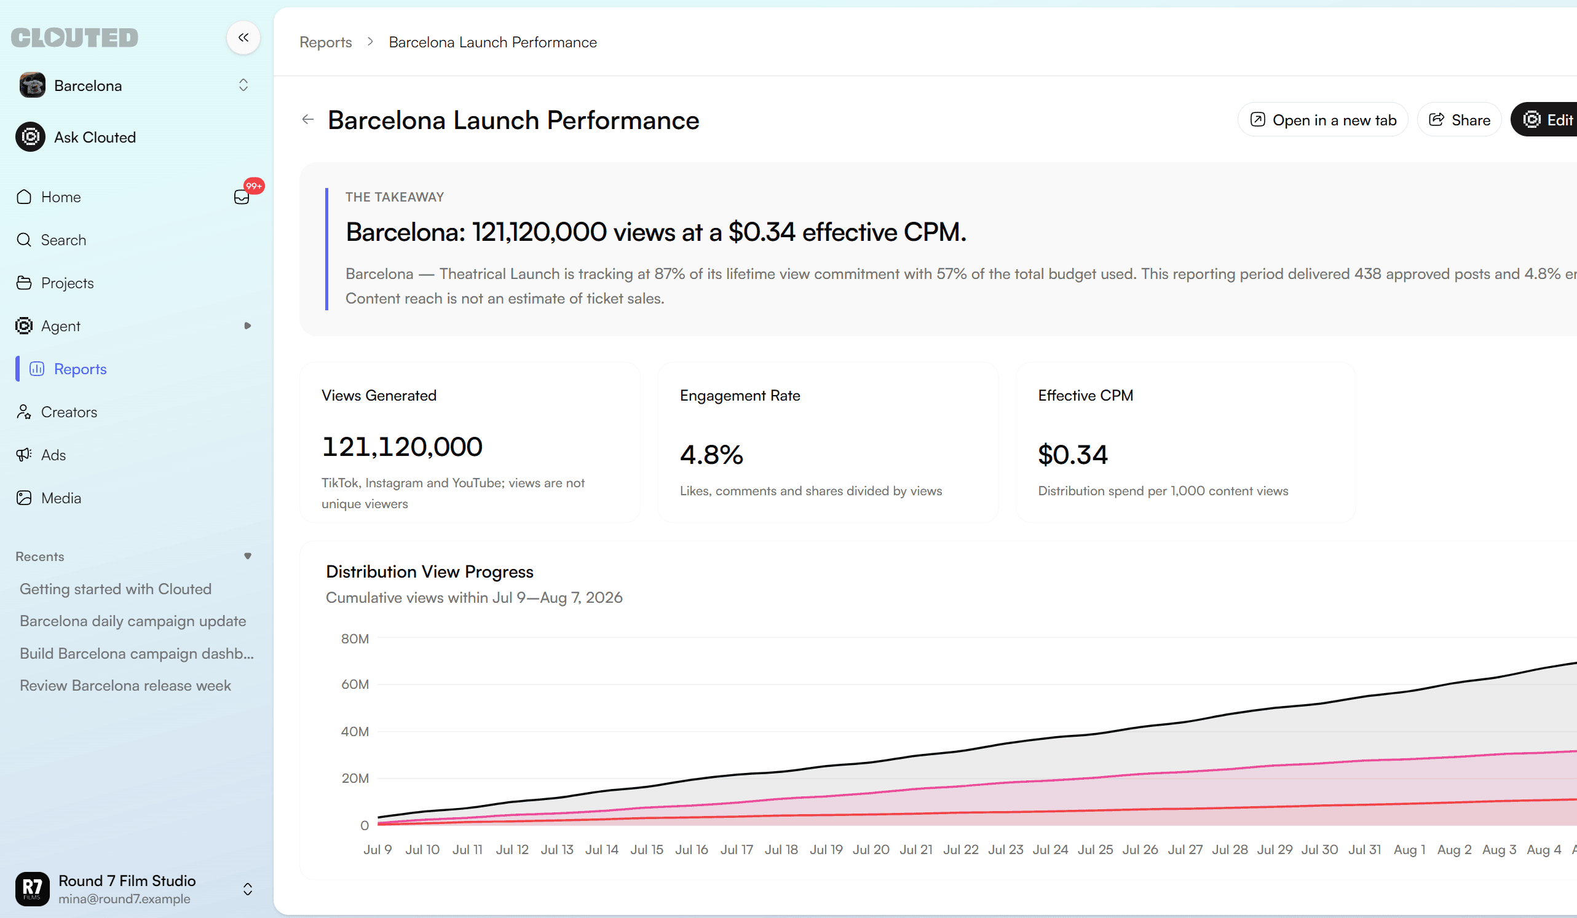Click the 80M y-axis label
The height and width of the screenshot is (918, 1577).
(x=355, y=638)
